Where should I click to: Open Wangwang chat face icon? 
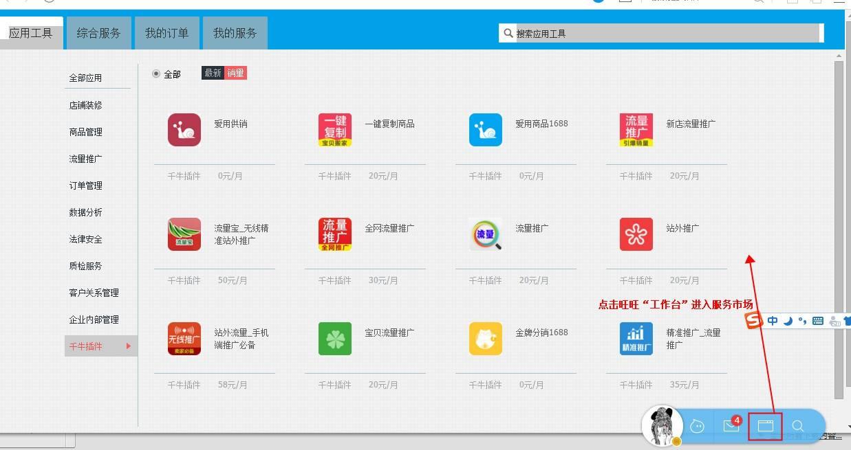pos(697,427)
